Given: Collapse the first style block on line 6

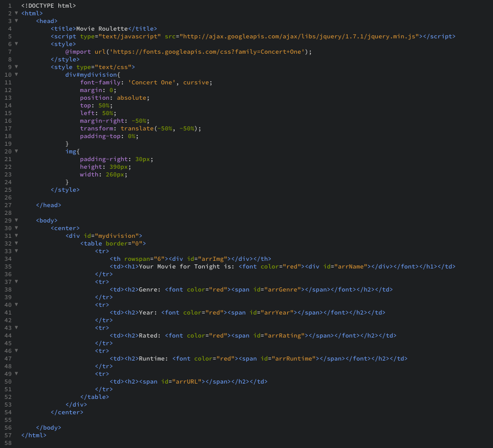Looking at the screenshot, I should (15, 44).
